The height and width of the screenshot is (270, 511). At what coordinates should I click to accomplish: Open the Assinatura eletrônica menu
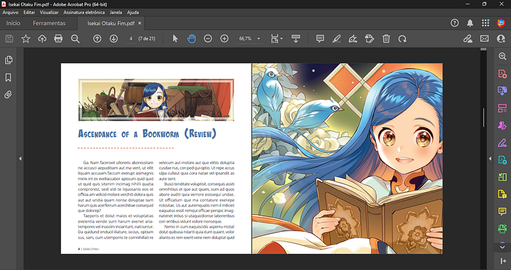click(84, 12)
